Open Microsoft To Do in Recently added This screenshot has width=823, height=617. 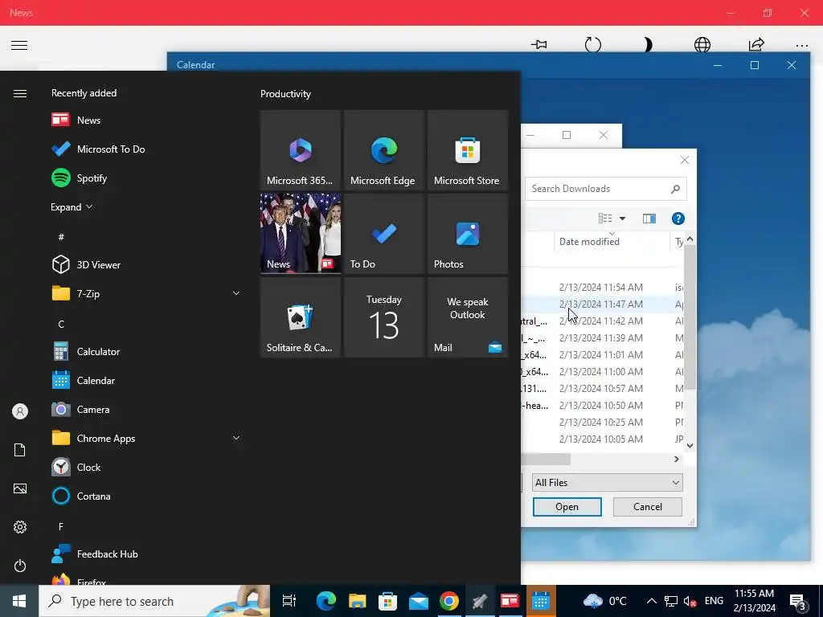coord(146,149)
